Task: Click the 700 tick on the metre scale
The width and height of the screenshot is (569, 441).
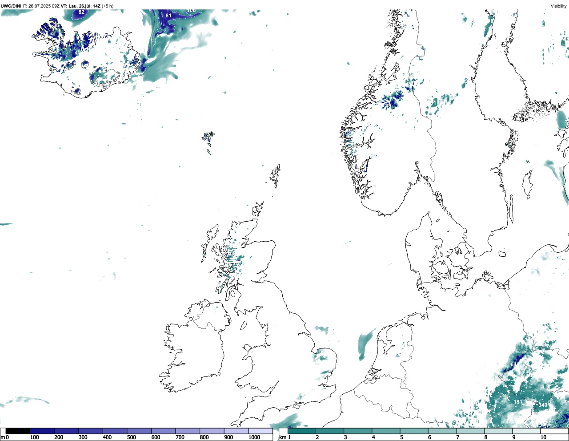Action: 180,437
